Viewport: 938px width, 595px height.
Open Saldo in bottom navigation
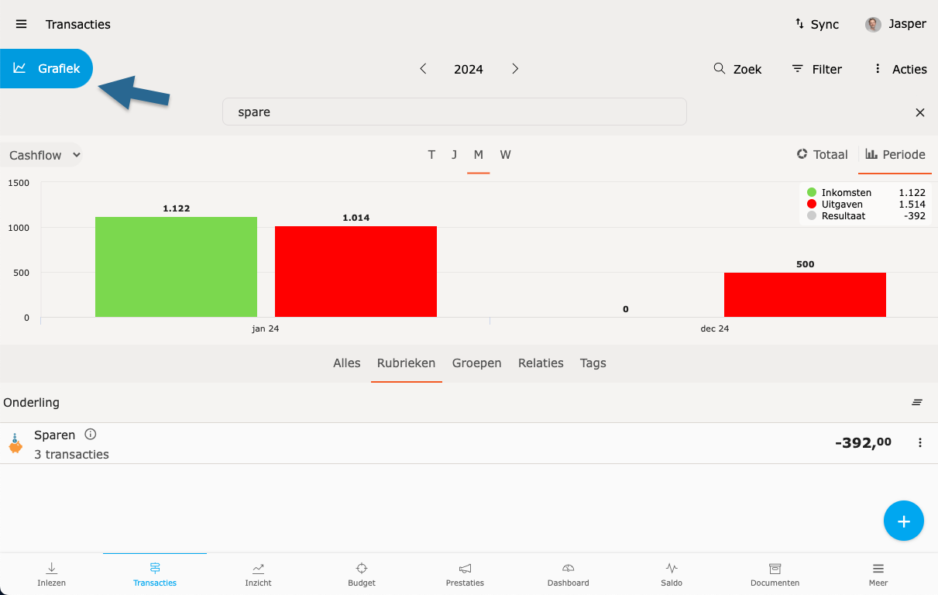672,574
